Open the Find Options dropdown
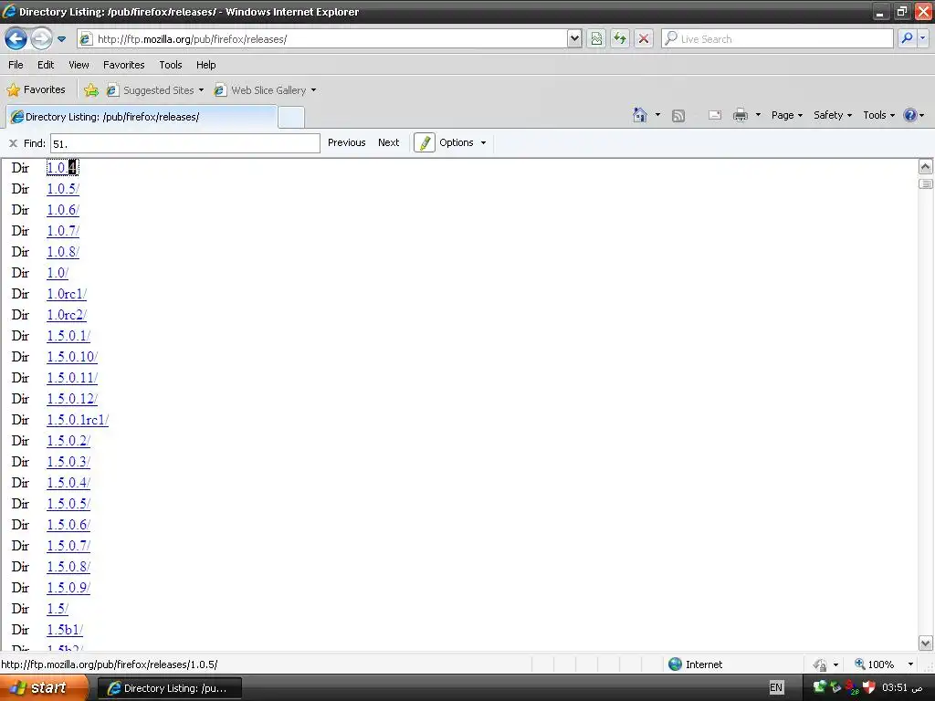The height and width of the screenshot is (701, 935). (x=463, y=142)
